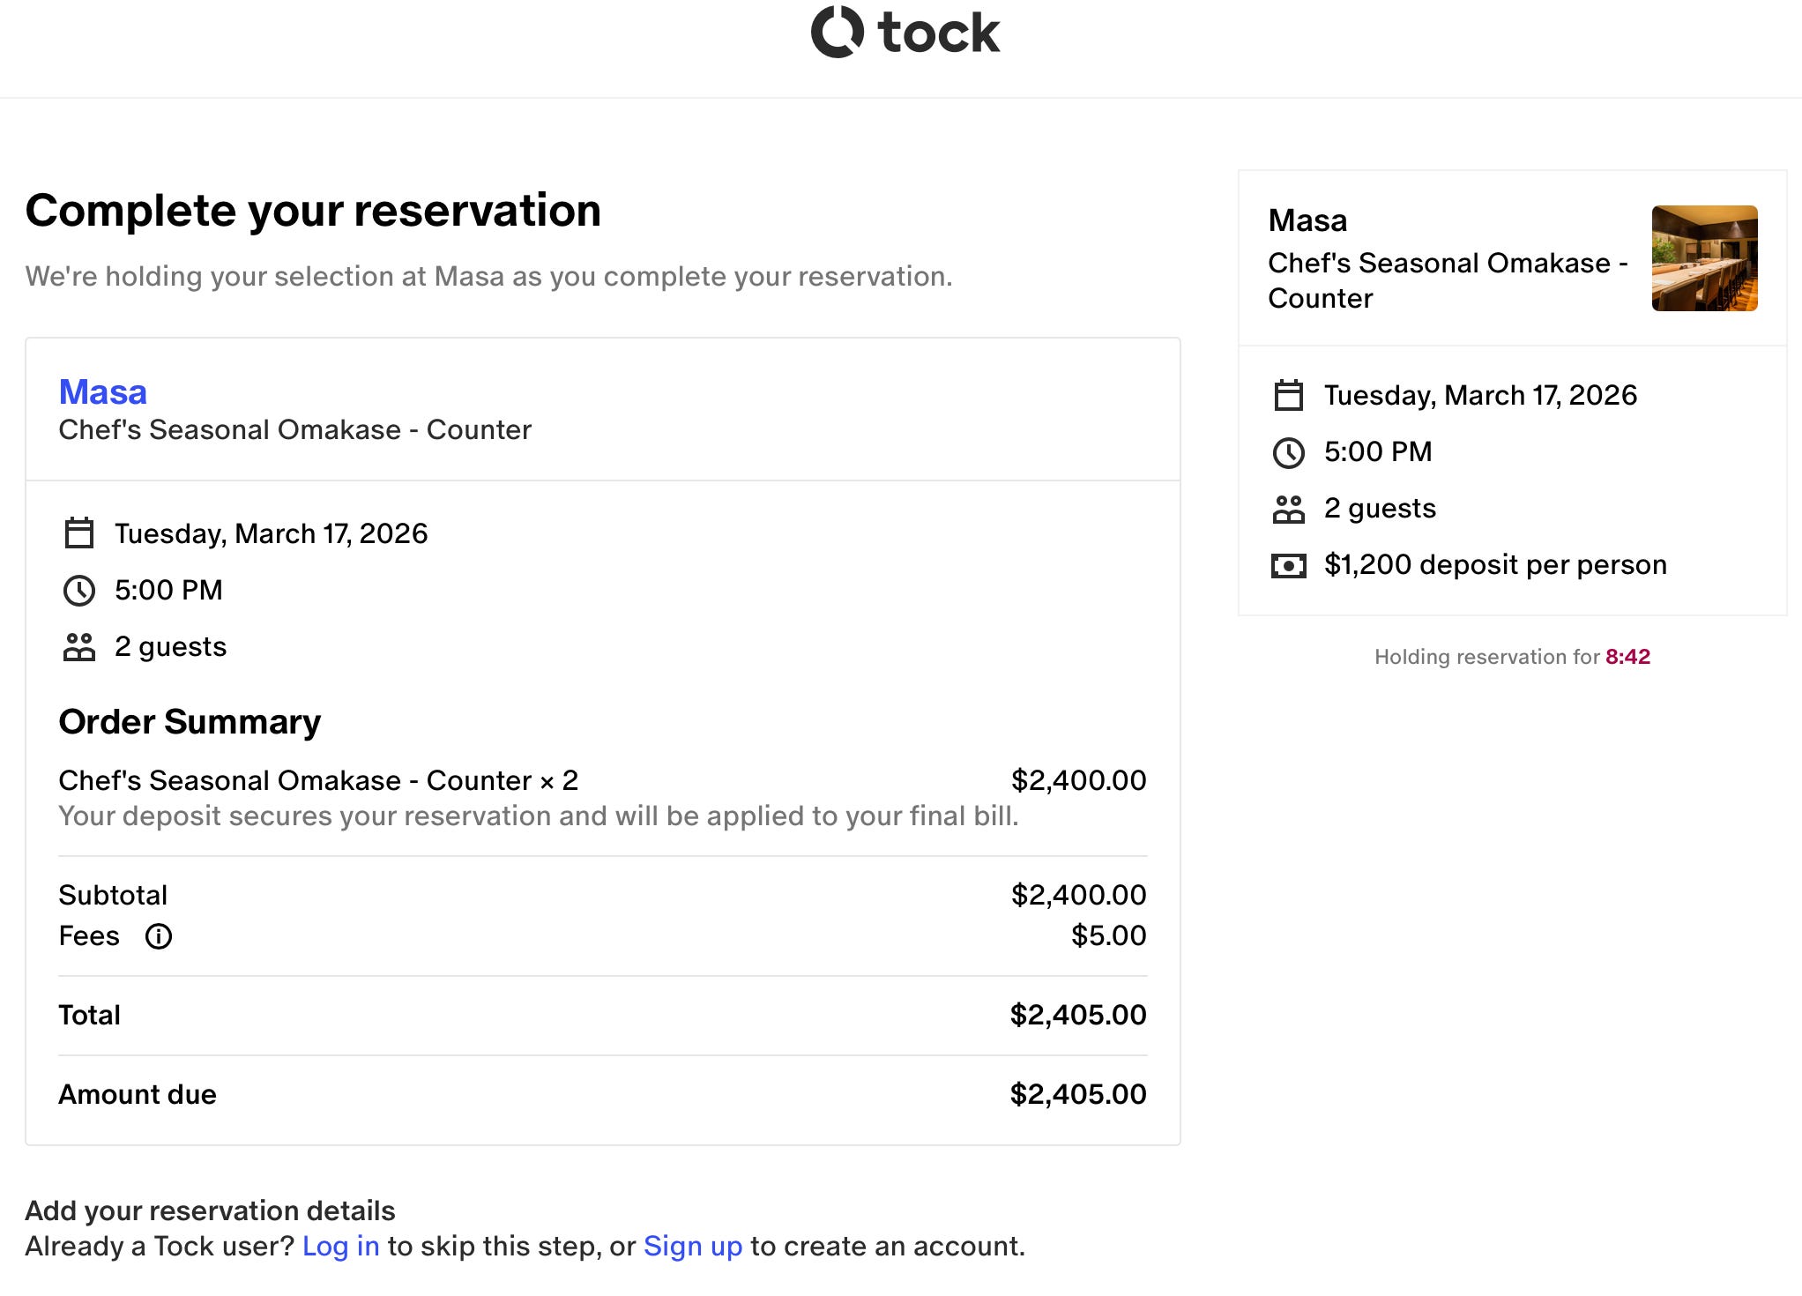Screen dimensions: 1802x1296
Task: Click the Amount due $2,405.00 value
Action: click(1077, 1094)
